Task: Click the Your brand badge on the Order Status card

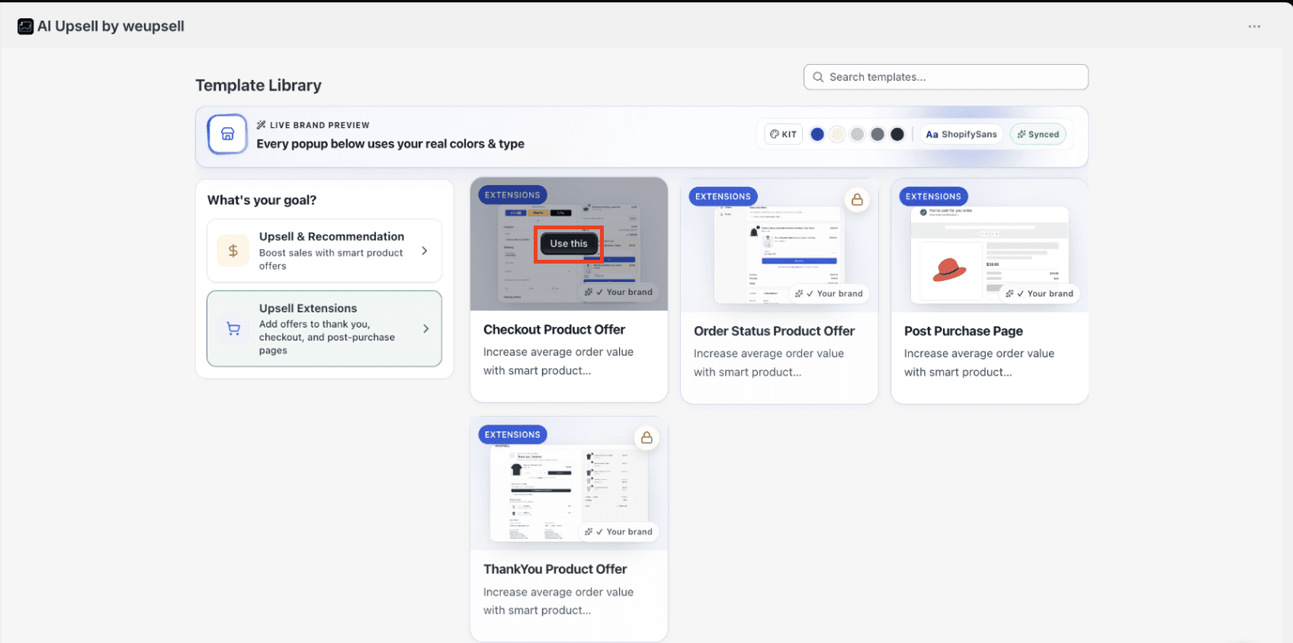Action: click(x=829, y=293)
